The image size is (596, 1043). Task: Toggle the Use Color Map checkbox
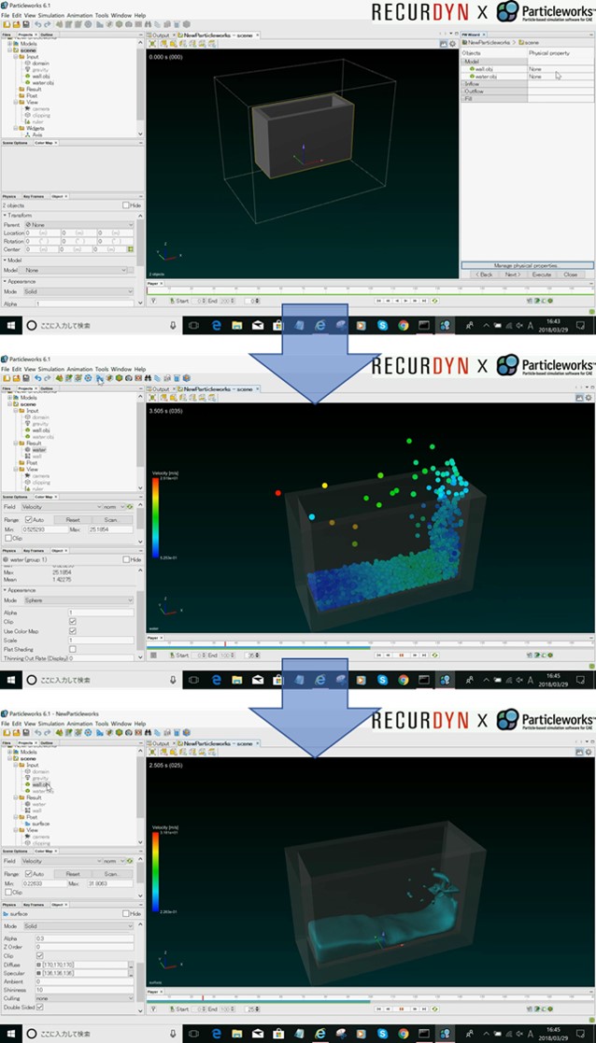[x=73, y=630]
